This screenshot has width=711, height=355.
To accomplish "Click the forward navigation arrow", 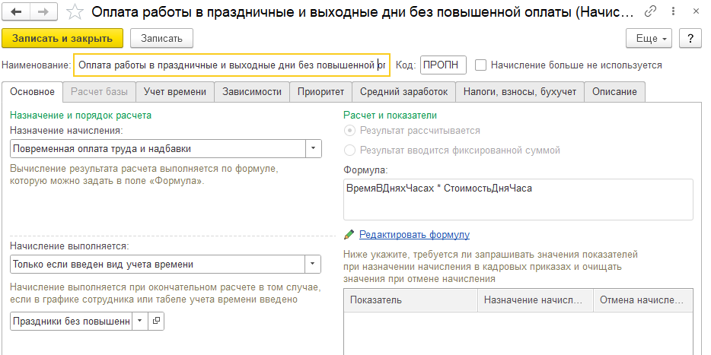I will 43,12.
